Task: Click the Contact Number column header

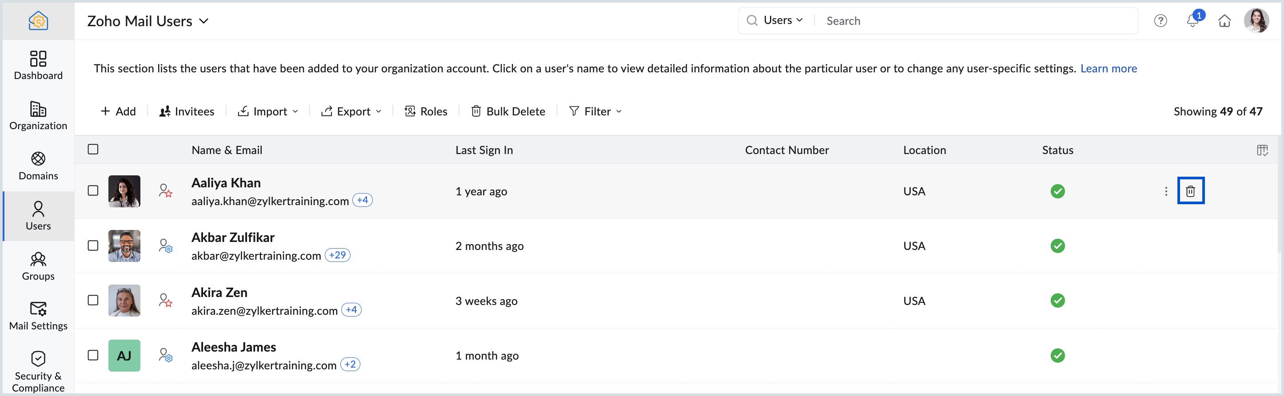Action: tap(787, 150)
